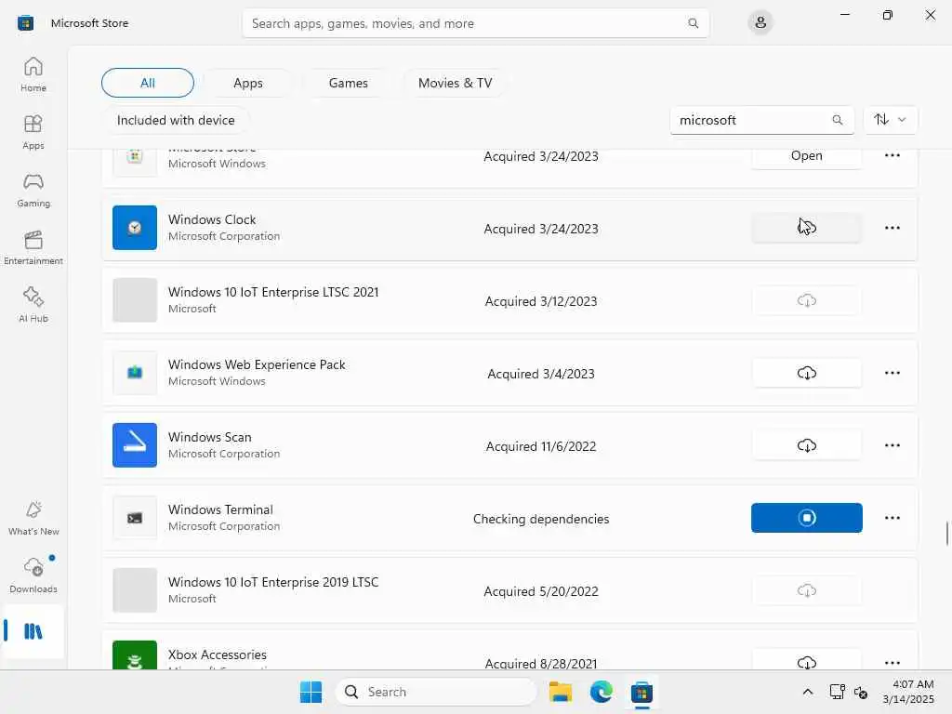Switch to the Movies & TV tab
This screenshot has width=952, height=714.
tap(455, 83)
